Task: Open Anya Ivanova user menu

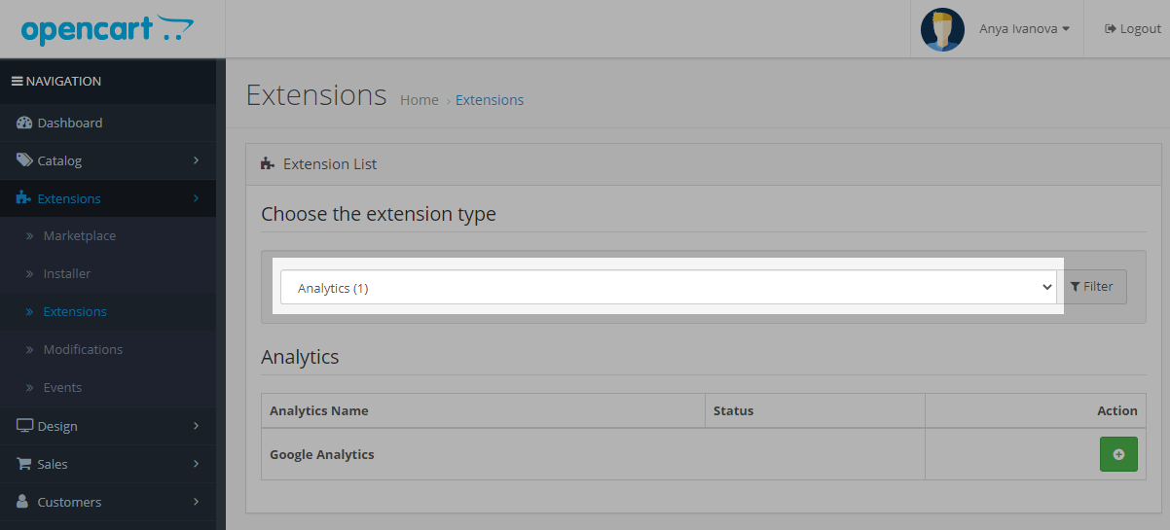Action: tap(1024, 29)
